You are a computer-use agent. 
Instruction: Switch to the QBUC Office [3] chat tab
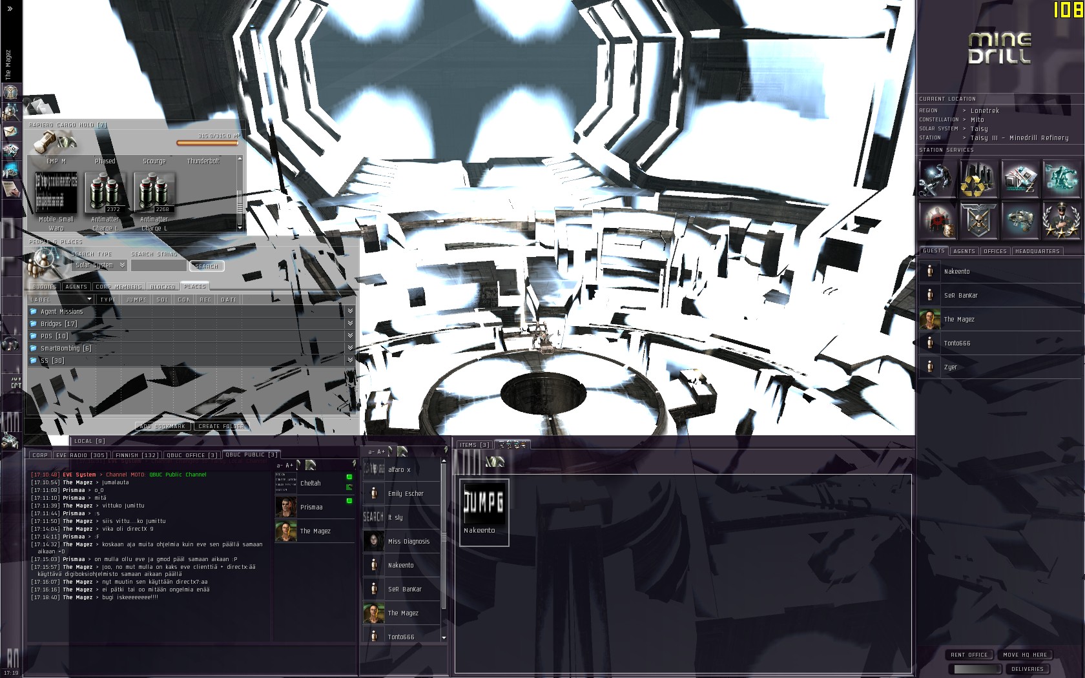tap(192, 455)
